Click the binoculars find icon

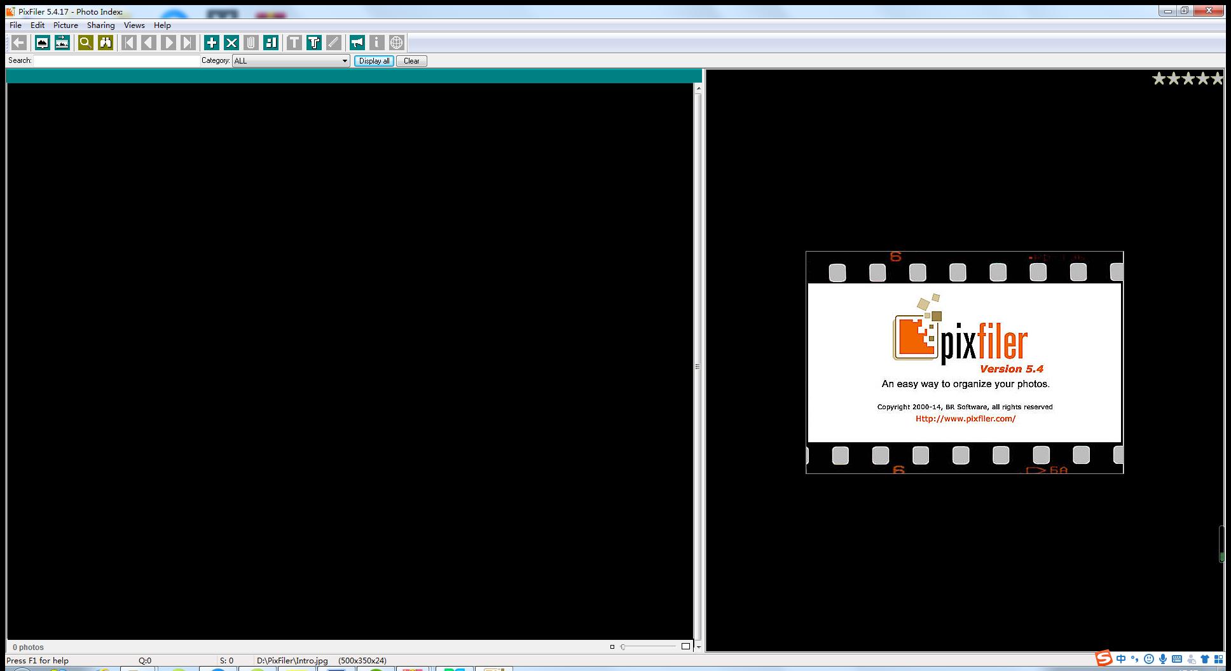106,43
